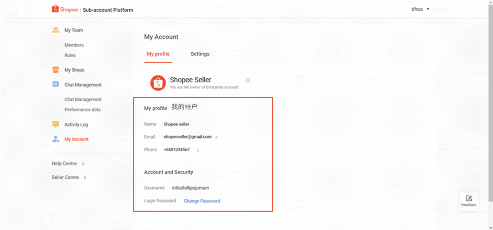This screenshot has width=493, height=230.
Task: Click the My Account page heading
Action: (161, 37)
